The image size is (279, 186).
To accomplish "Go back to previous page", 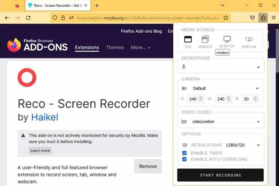I will pos(7,17).
